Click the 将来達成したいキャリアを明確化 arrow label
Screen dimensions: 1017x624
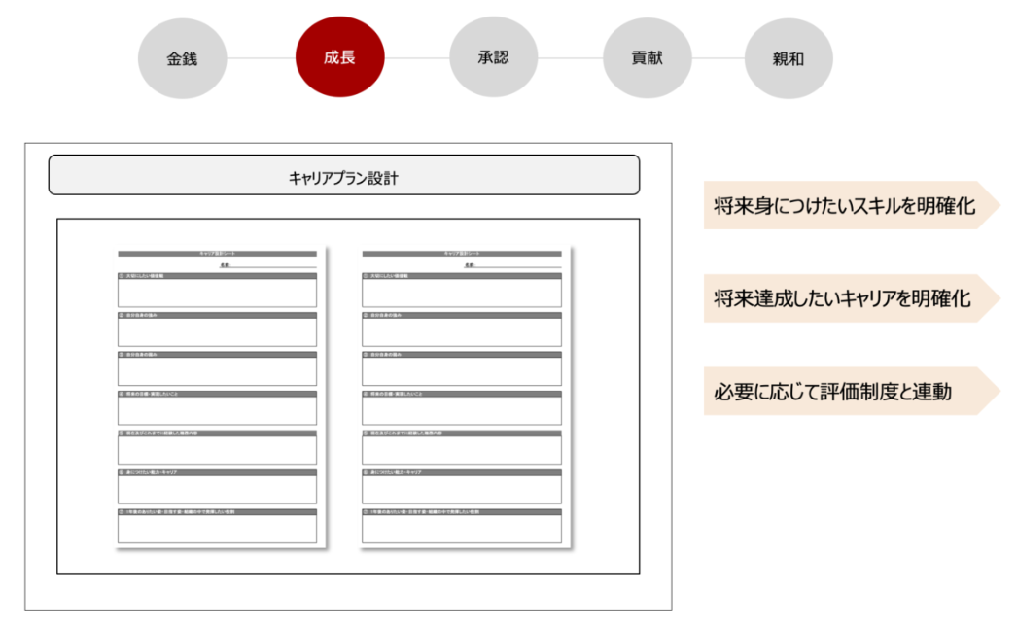point(852,298)
